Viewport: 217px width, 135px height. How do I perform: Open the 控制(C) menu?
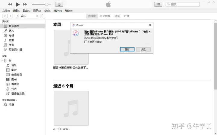(x=47, y=11)
